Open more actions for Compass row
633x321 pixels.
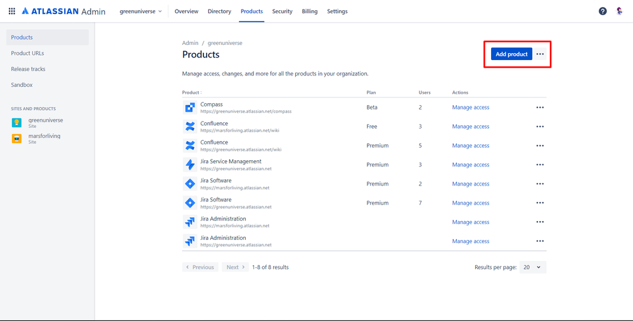[540, 108]
